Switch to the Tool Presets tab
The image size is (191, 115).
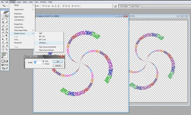coord(124,6)
